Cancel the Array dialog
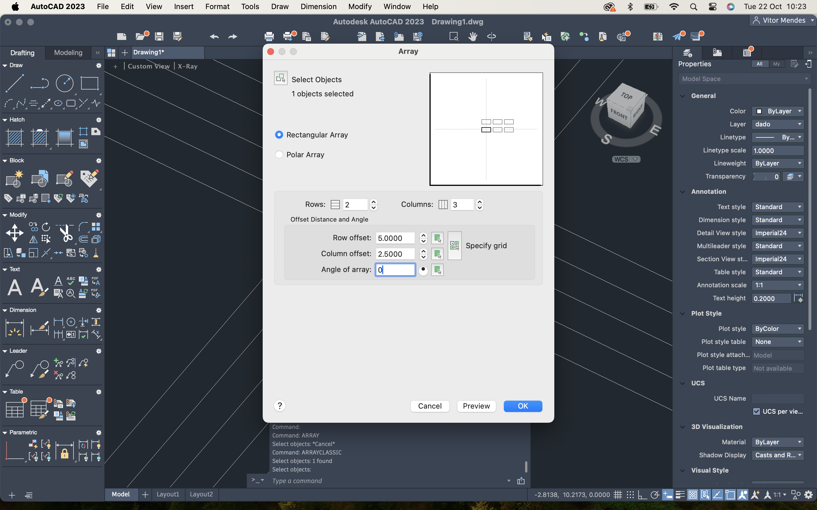This screenshot has width=817, height=510. (430, 406)
